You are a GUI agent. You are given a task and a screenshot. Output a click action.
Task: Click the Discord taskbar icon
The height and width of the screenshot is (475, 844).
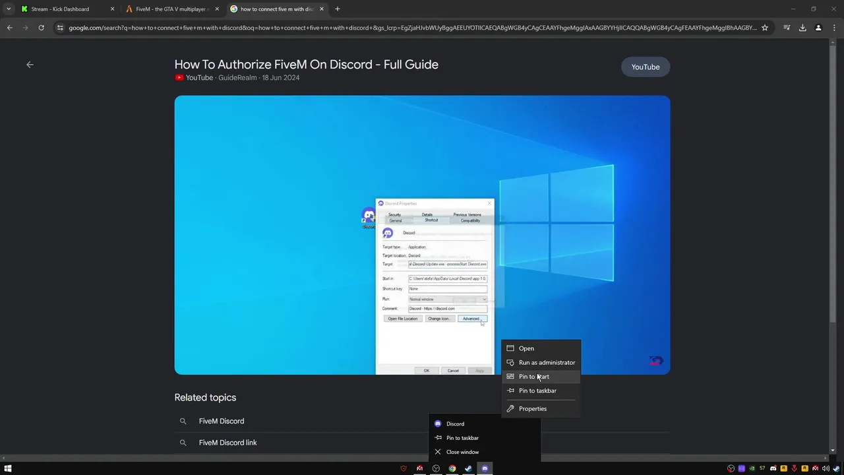pos(485,468)
